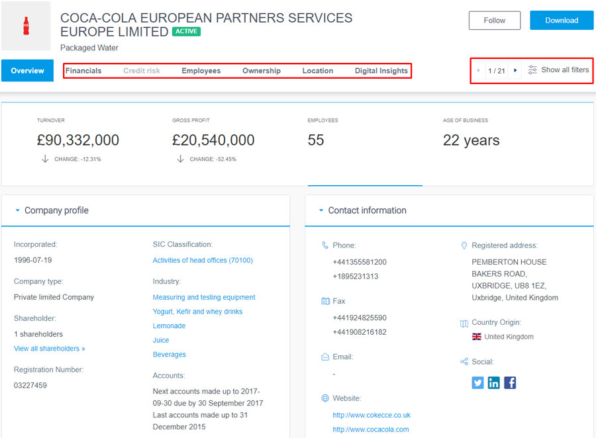Open the Ownership tab
This screenshot has height=438, width=596.
click(262, 71)
